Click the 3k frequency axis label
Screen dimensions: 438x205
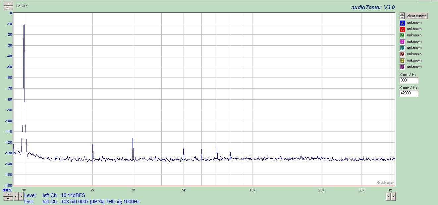tap(133, 190)
